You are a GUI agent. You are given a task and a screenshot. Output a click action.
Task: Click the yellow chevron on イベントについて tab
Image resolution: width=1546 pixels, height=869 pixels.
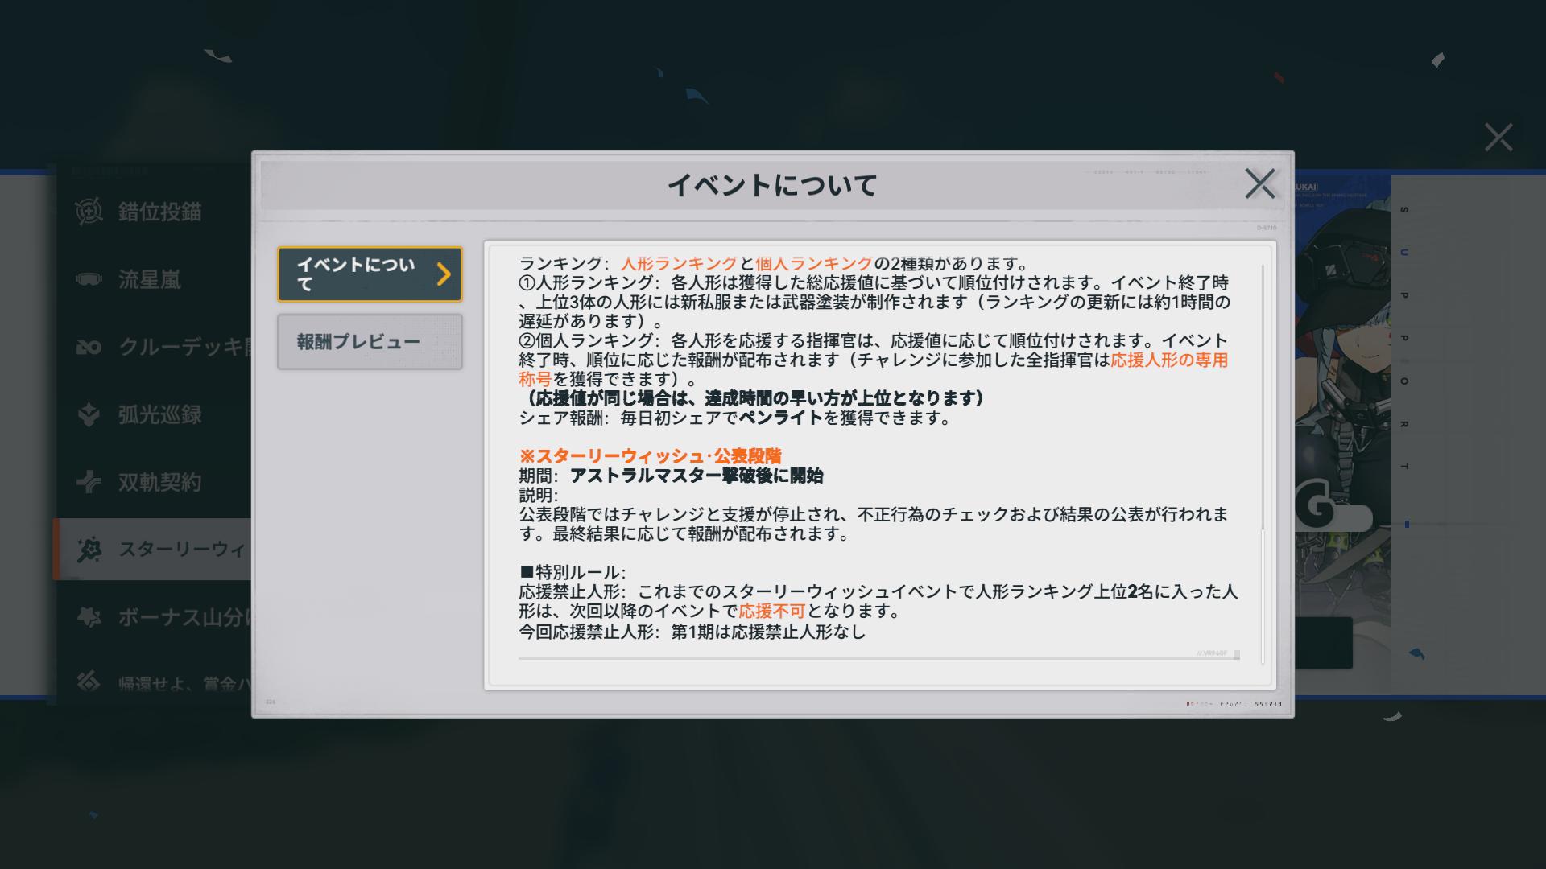pos(444,274)
